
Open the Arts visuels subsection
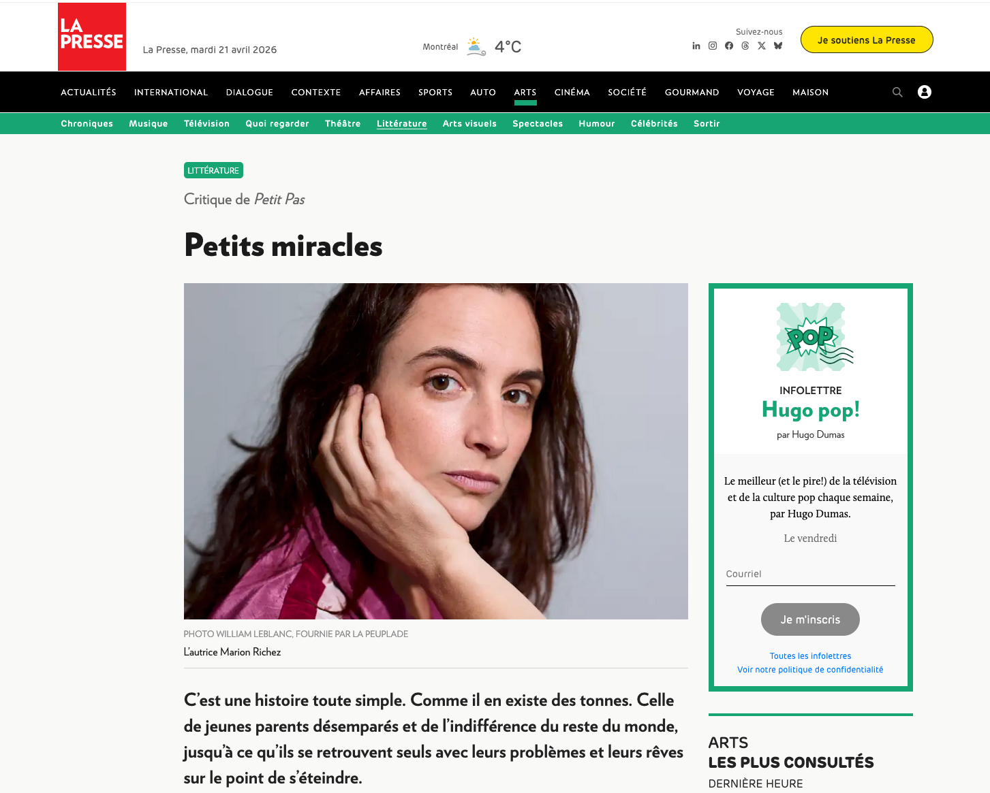[x=469, y=124]
